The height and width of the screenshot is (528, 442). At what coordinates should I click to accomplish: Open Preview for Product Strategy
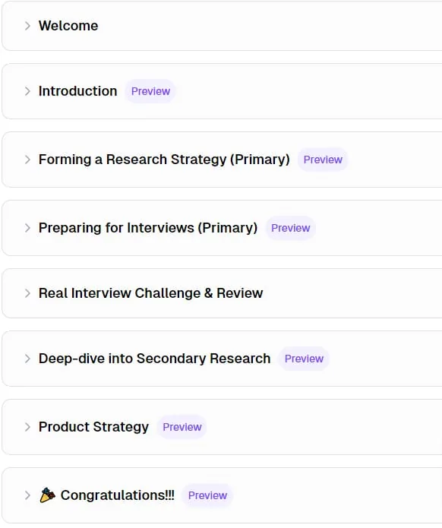[182, 427]
